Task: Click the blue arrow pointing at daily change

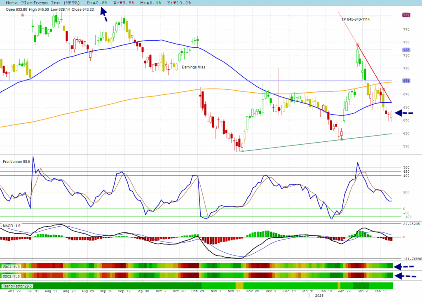Action: [x=103, y=16]
